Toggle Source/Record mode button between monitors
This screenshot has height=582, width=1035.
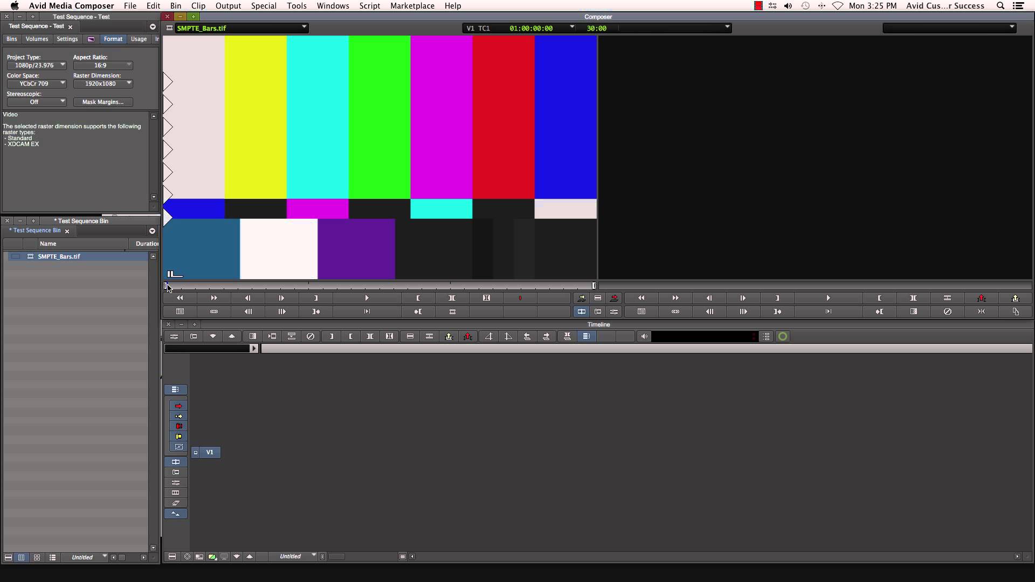581,311
